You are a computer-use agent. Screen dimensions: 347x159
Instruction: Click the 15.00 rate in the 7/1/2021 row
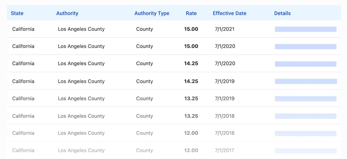click(x=191, y=29)
